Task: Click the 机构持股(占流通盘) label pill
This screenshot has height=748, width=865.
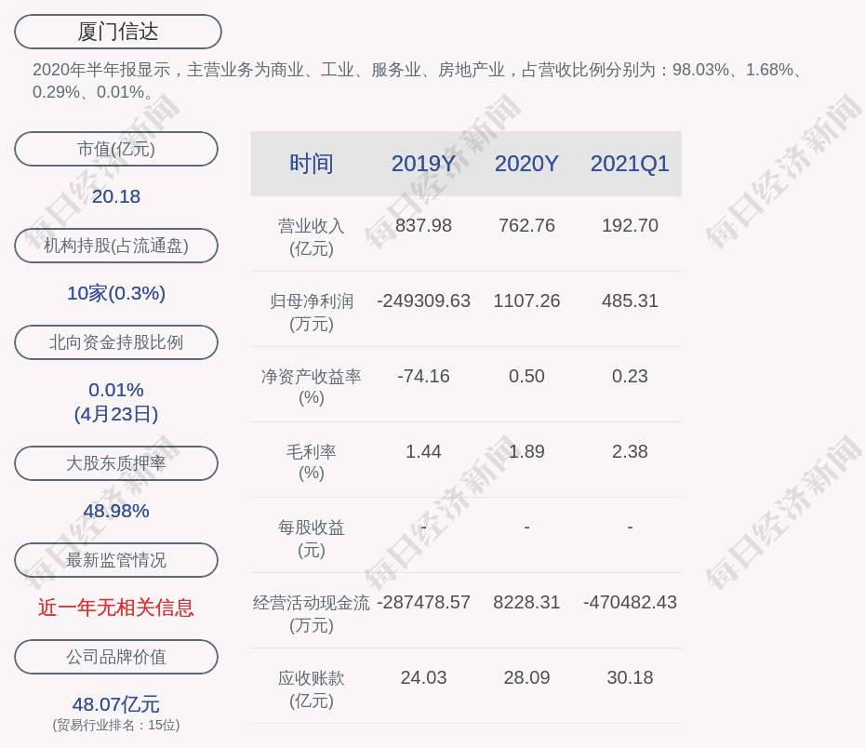Action: (x=116, y=246)
